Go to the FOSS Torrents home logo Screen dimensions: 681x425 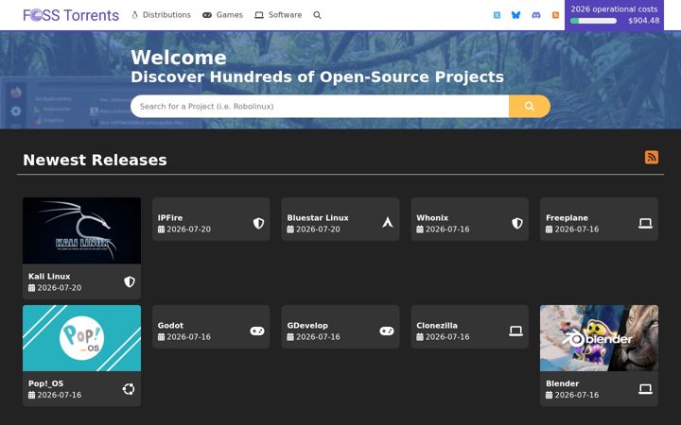pyautogui.click(x=71, y=15)
